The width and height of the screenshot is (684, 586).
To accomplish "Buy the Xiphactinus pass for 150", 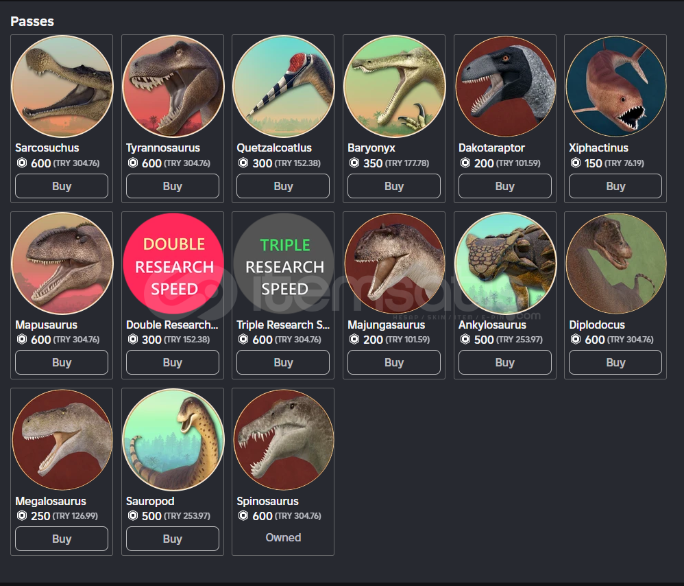I will pos(615,186).
